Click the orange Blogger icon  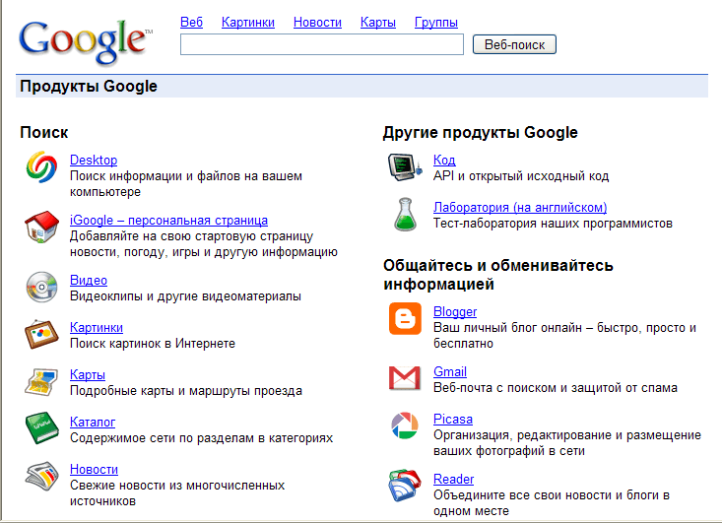coord(405,318)
